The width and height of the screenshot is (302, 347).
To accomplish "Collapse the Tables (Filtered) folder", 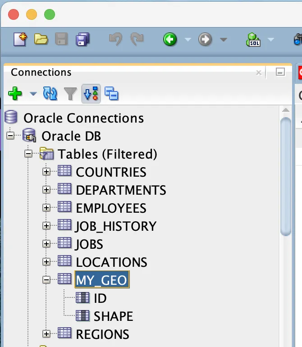I will (x=28, y=154).
